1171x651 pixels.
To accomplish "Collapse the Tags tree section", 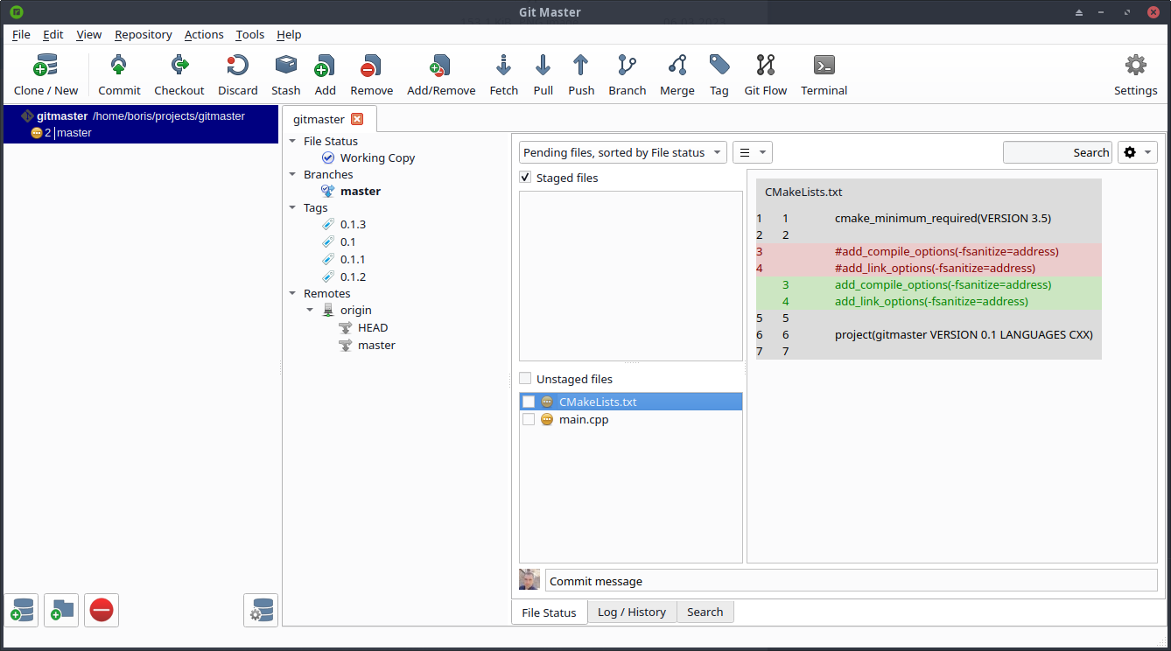I will click(x=293, y=208).
